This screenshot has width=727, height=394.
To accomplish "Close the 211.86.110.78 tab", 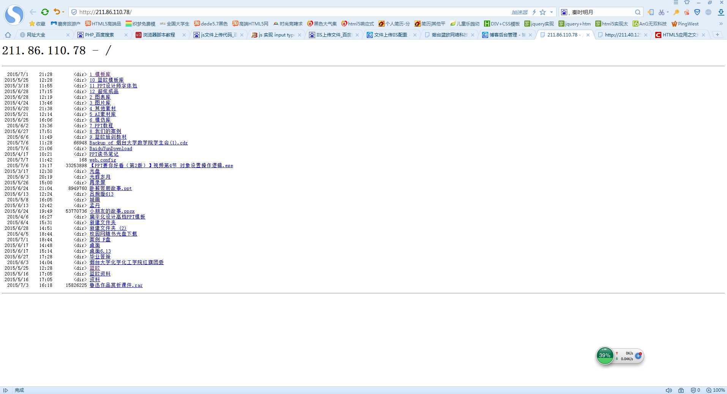I will [x=588, y=35].
